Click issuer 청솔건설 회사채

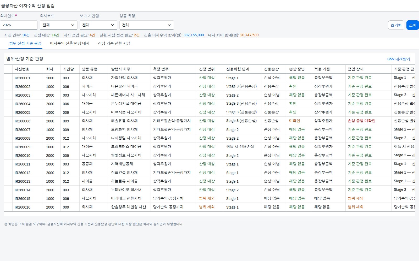(124, 173)
